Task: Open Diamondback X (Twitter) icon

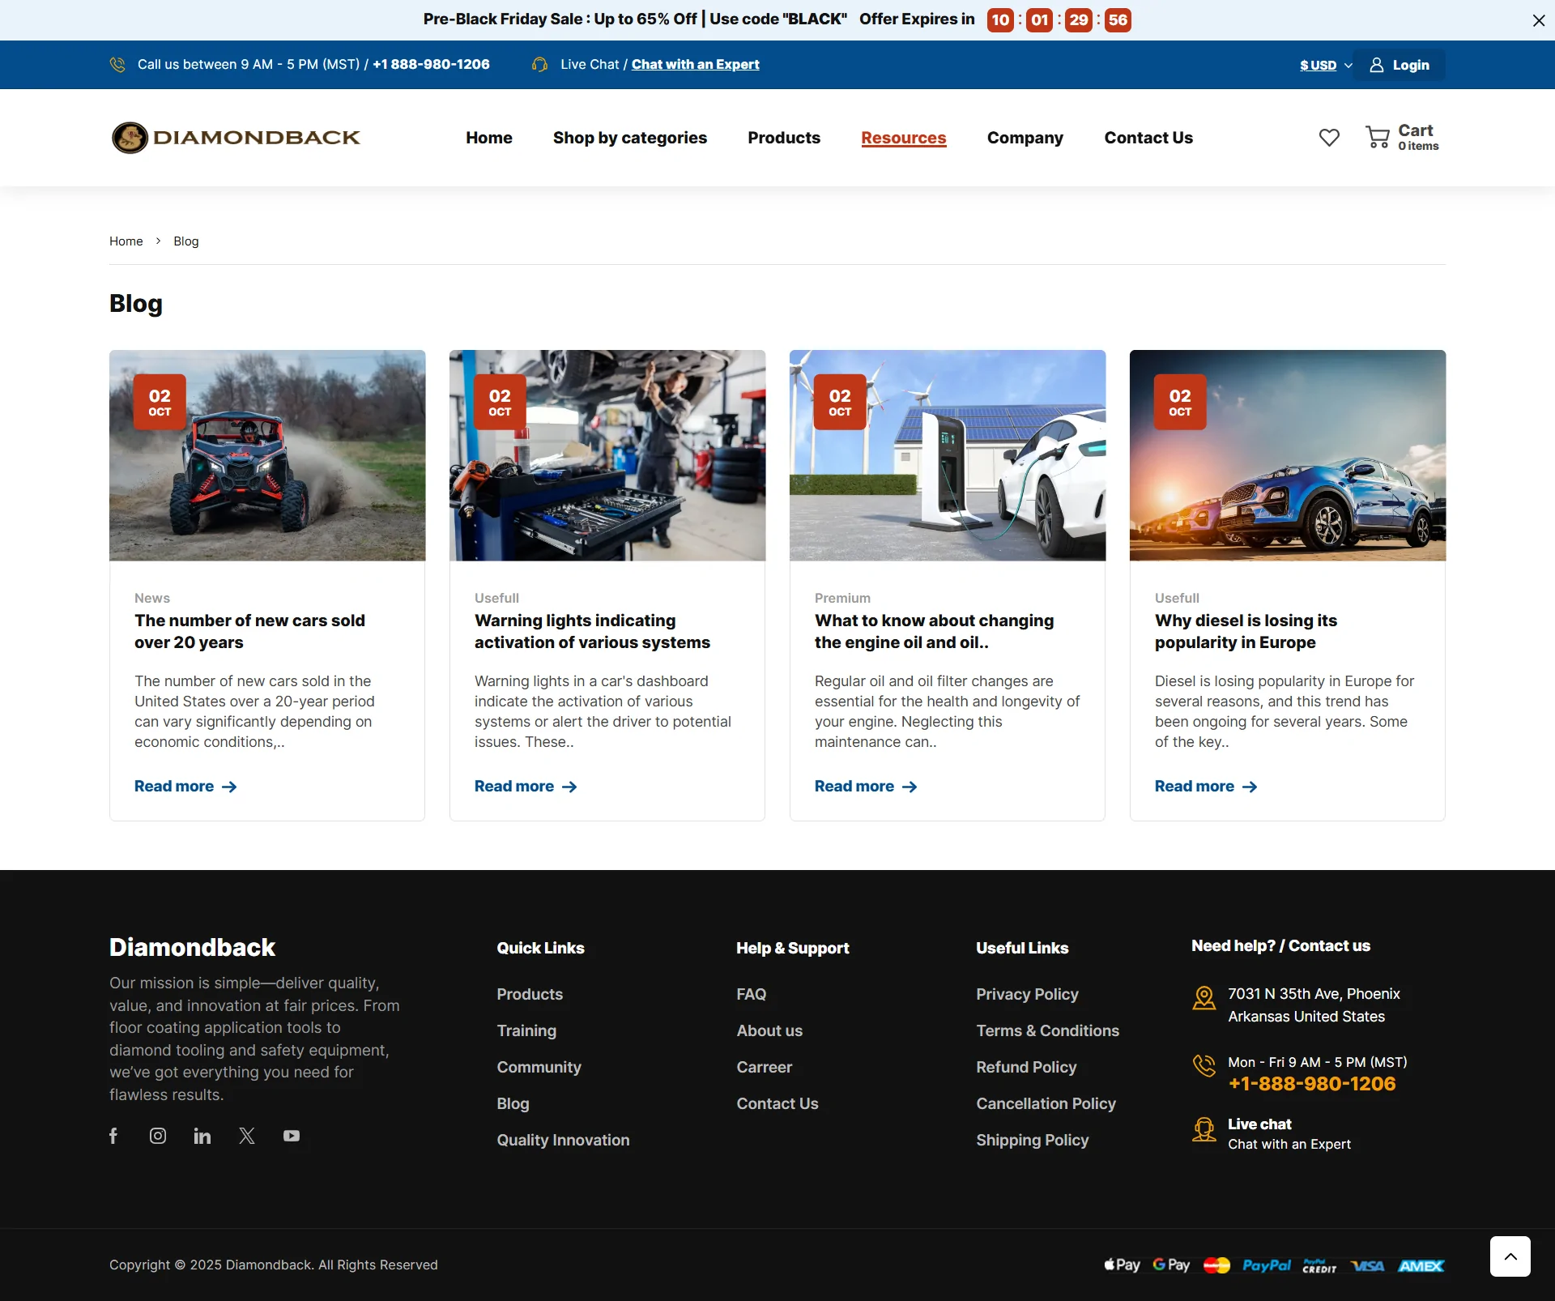Action: click(247, 1136)
